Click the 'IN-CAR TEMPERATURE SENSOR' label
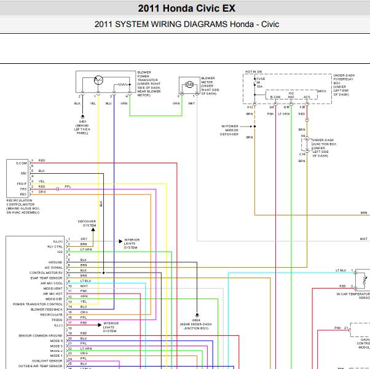The width and height of the screenshot is (370, 369). (353, 296)
